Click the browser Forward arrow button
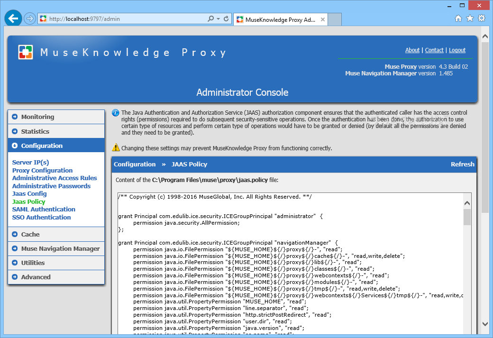This screenshot has height=338, width=493. 29,18
